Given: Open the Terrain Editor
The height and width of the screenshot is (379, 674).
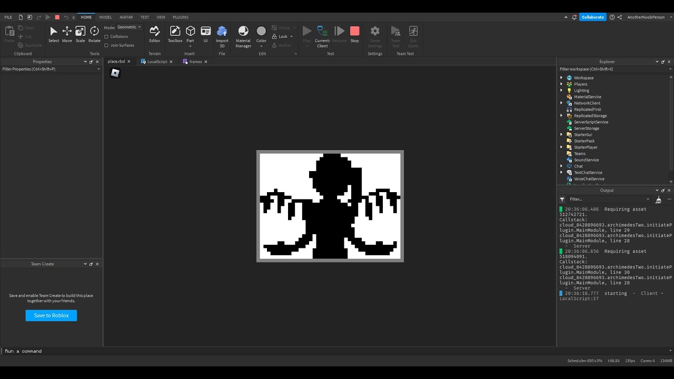Looking at the screenshot, I should point(154,34).
